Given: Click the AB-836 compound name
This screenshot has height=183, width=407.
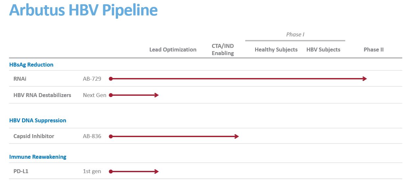Looking at the screenshot, I should [92, 136].
